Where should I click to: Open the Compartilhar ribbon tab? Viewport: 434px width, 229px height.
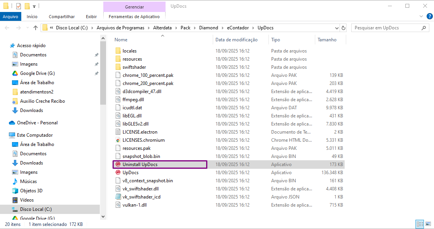(62, 17)
